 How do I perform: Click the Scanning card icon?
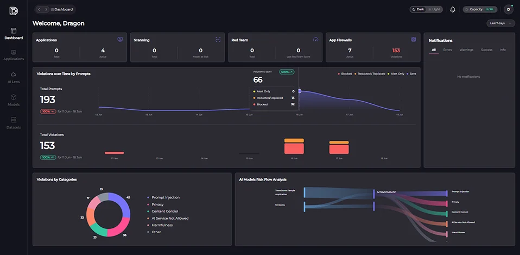(218, 39)
